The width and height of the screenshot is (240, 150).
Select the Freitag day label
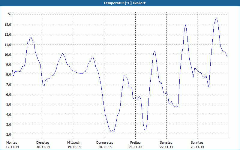click(136, 143)
